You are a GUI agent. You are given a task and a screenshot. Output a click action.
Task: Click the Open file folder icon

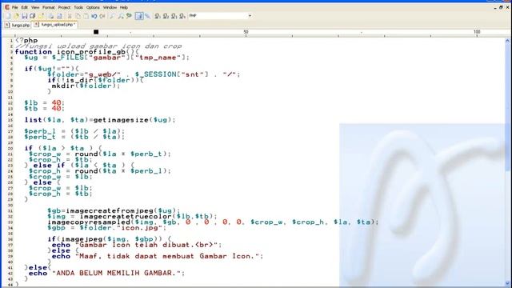[x=16, y=16]
